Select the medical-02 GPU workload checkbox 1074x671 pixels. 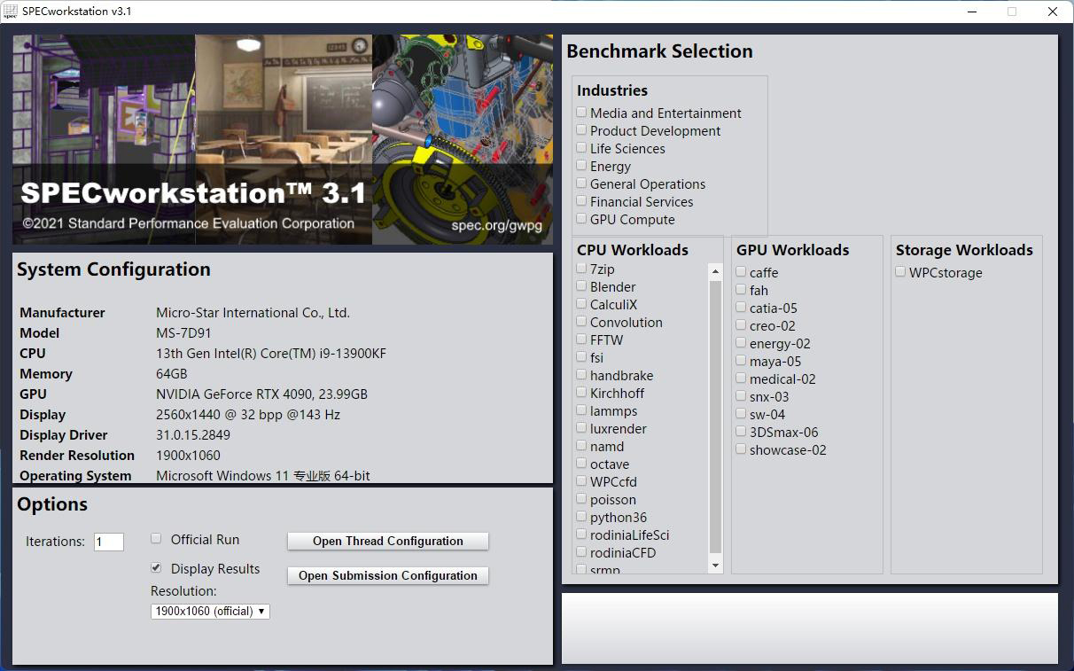tap(741, 378)
